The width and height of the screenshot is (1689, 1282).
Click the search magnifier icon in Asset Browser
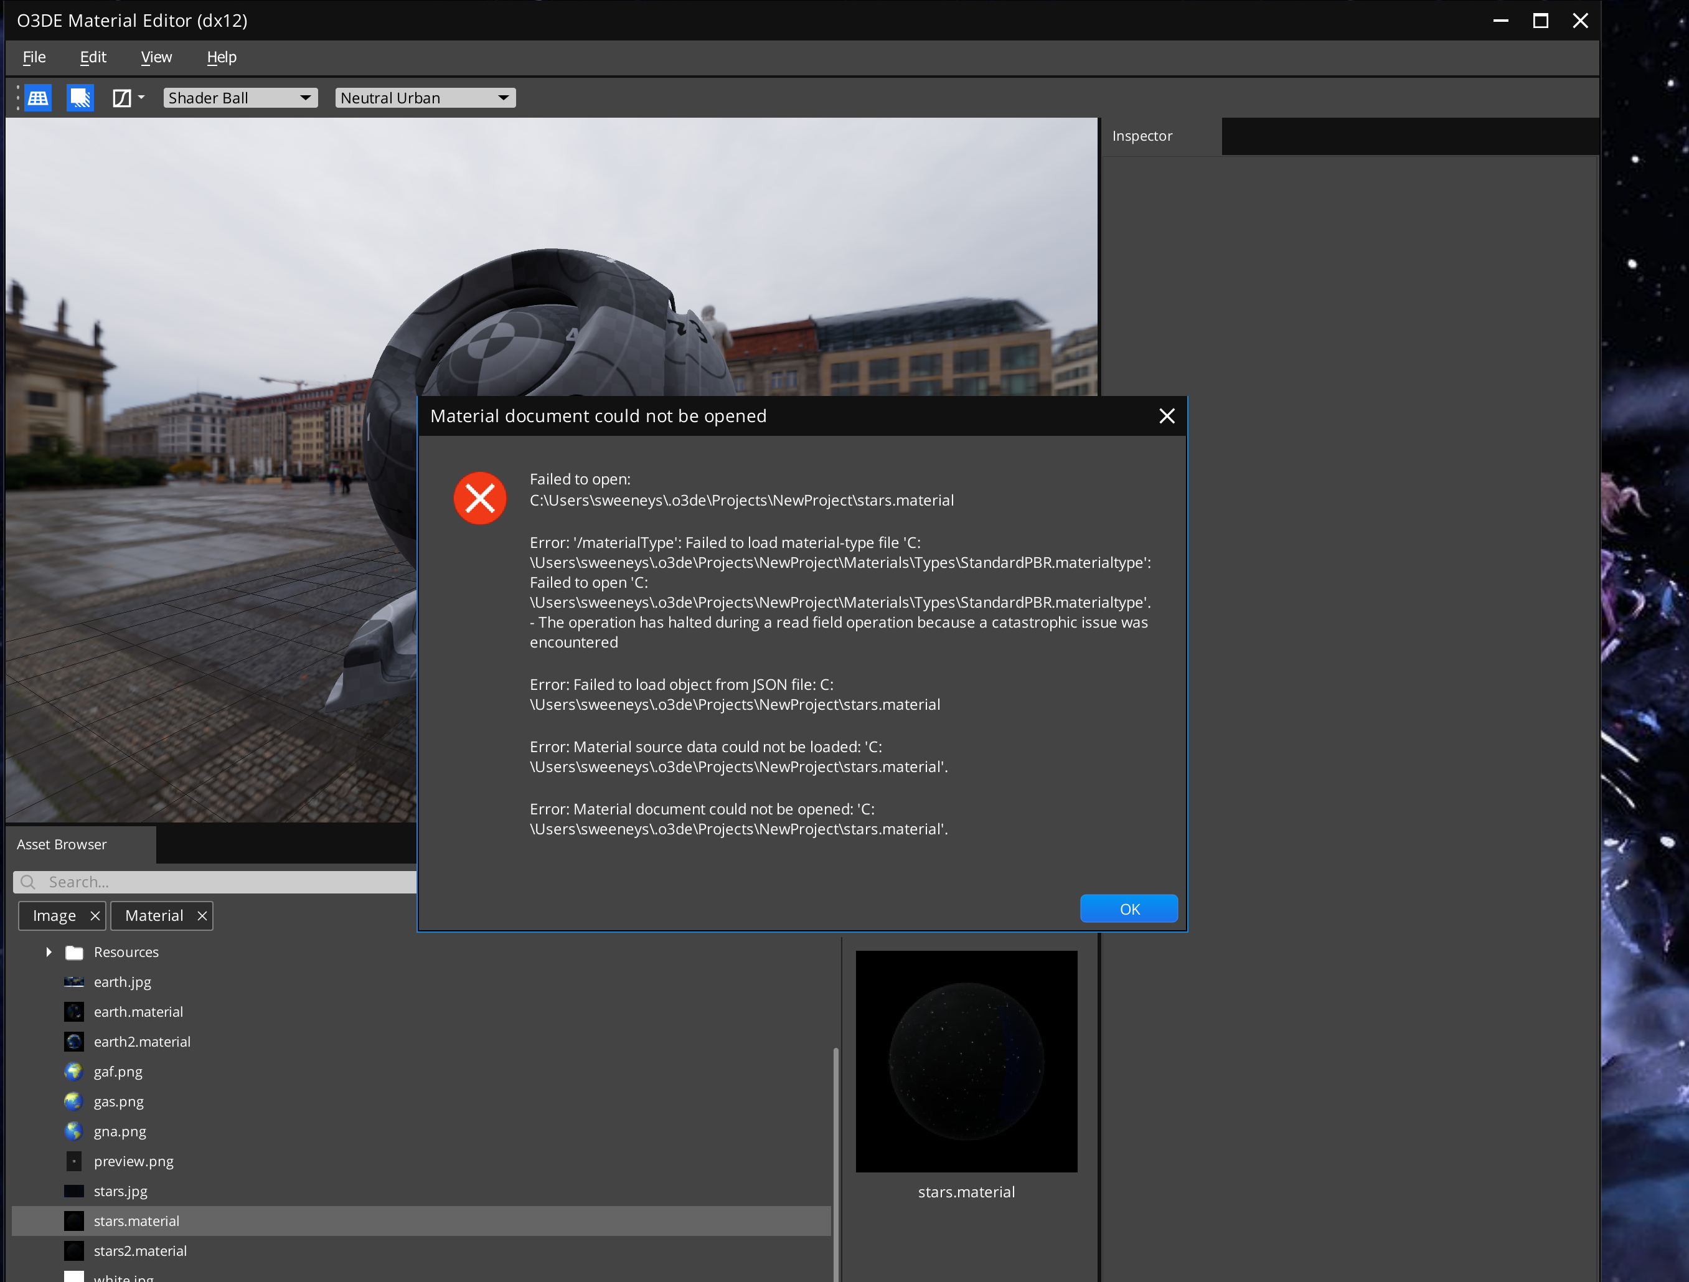28,882
